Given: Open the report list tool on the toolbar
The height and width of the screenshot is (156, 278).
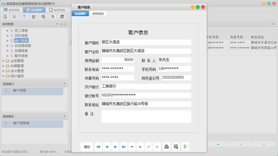Looking at the screenshot, I should pos(14,16).
